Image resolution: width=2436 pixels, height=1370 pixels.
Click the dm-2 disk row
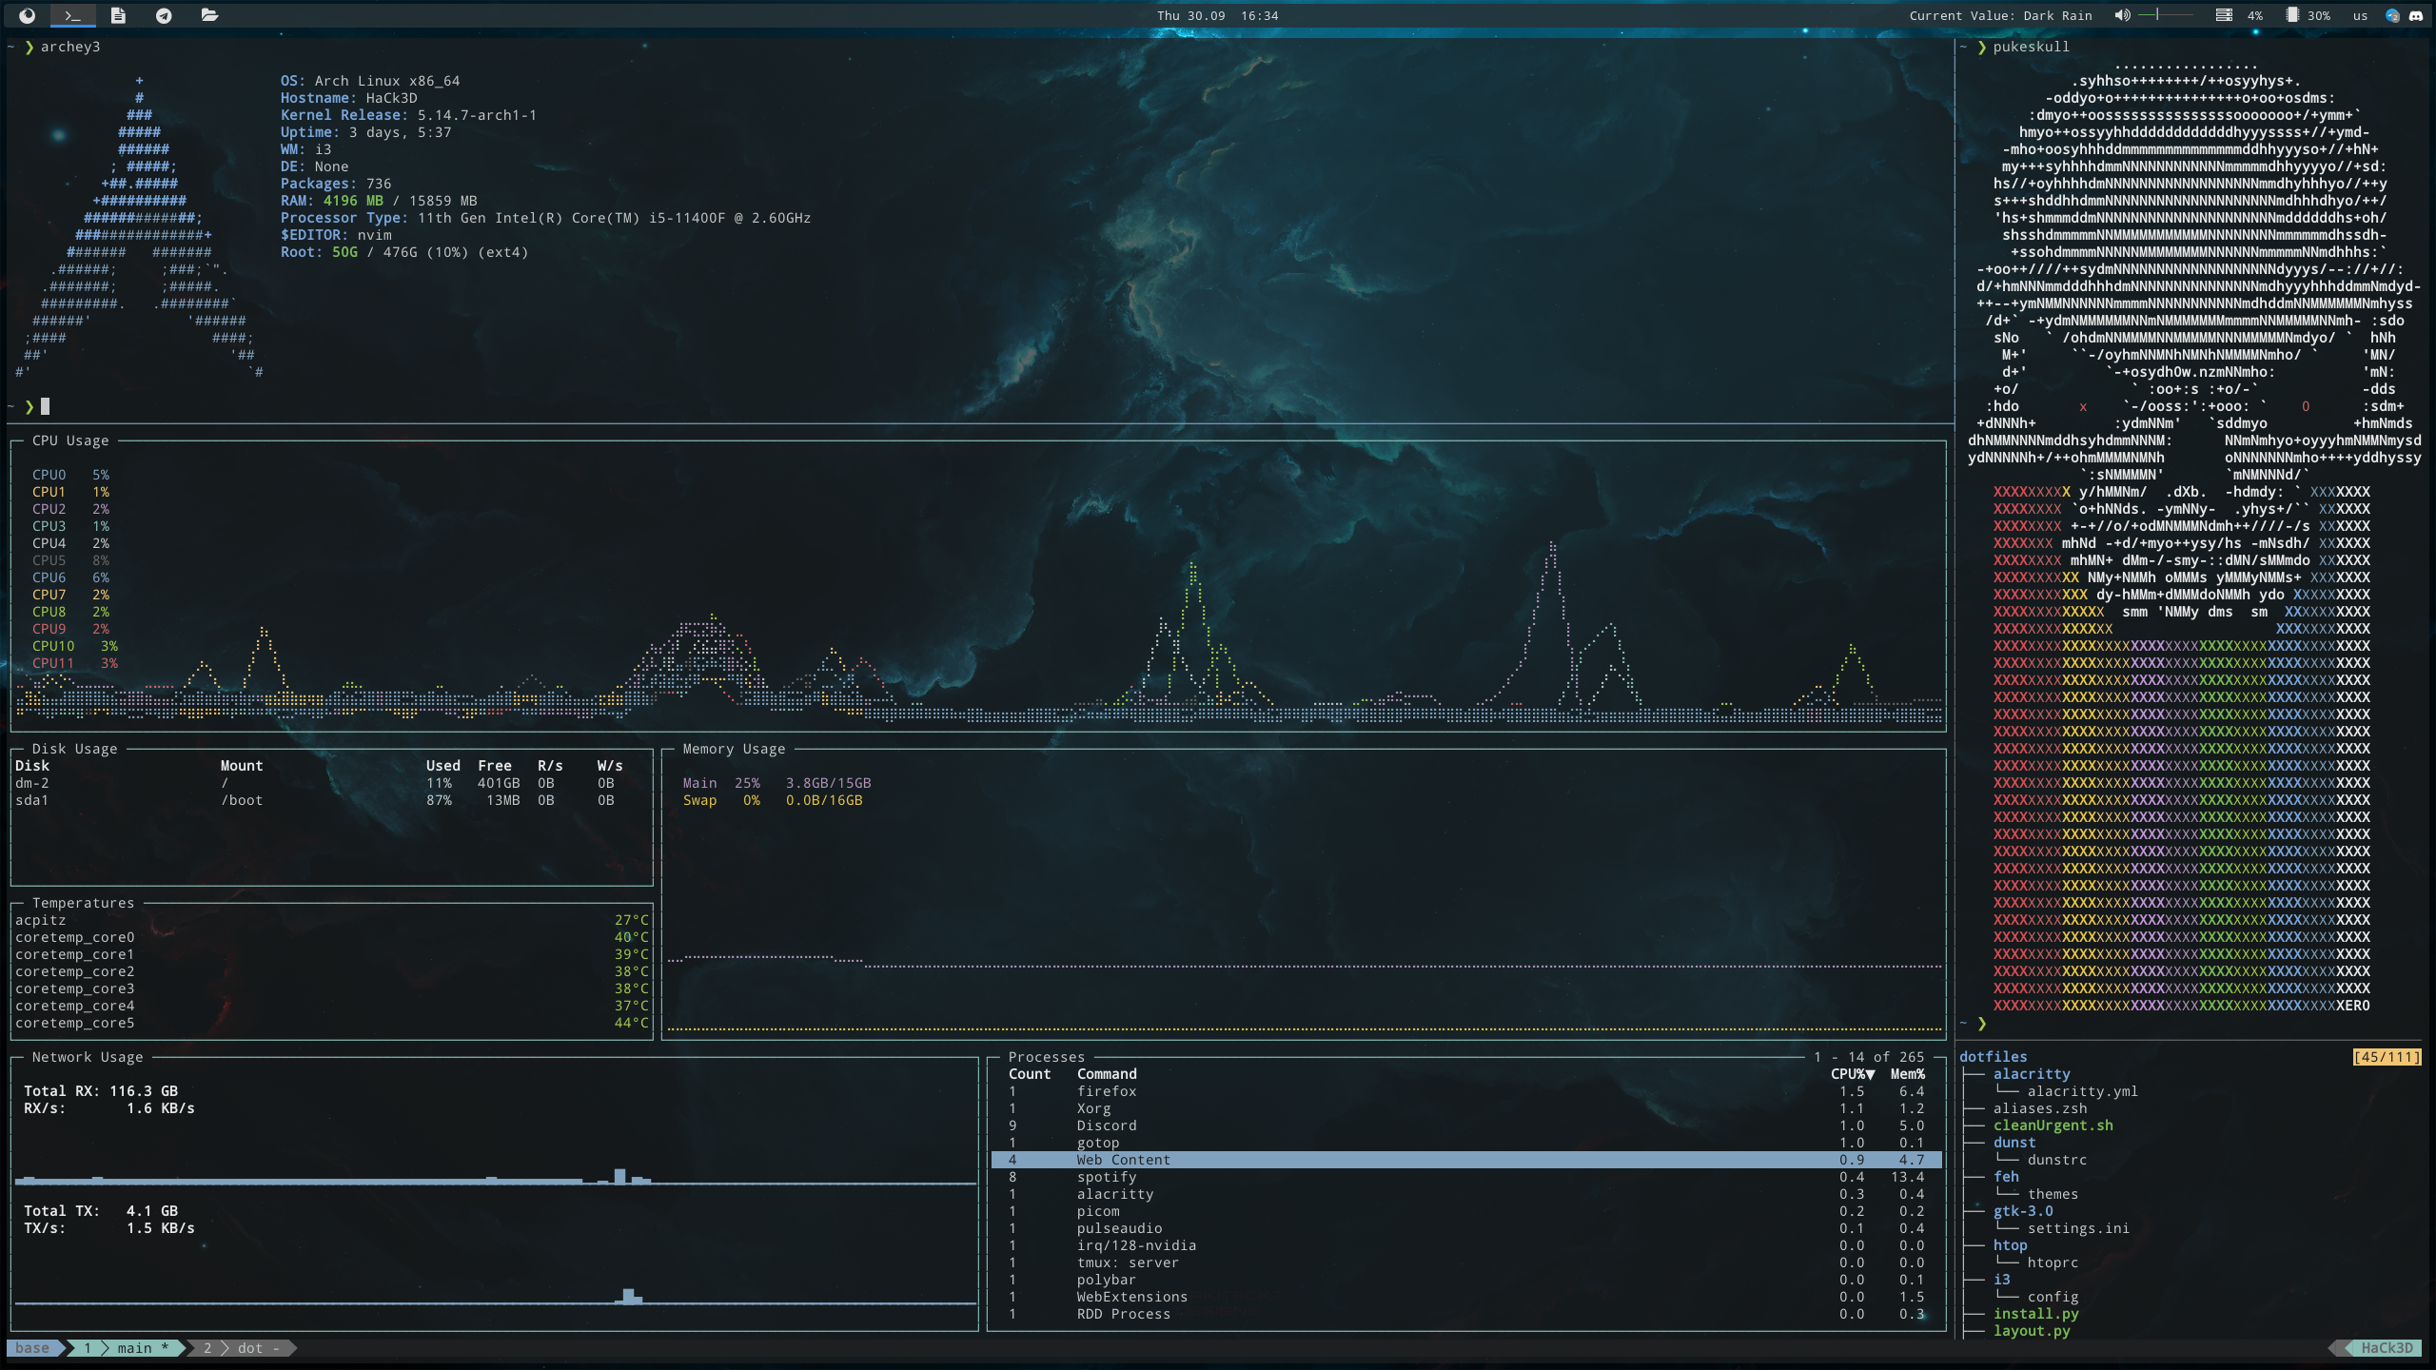click(x=331, y=783)
